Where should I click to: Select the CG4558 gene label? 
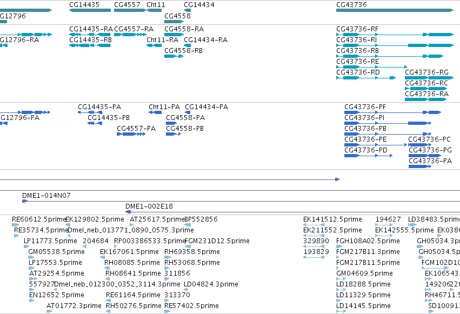[177, 16]
